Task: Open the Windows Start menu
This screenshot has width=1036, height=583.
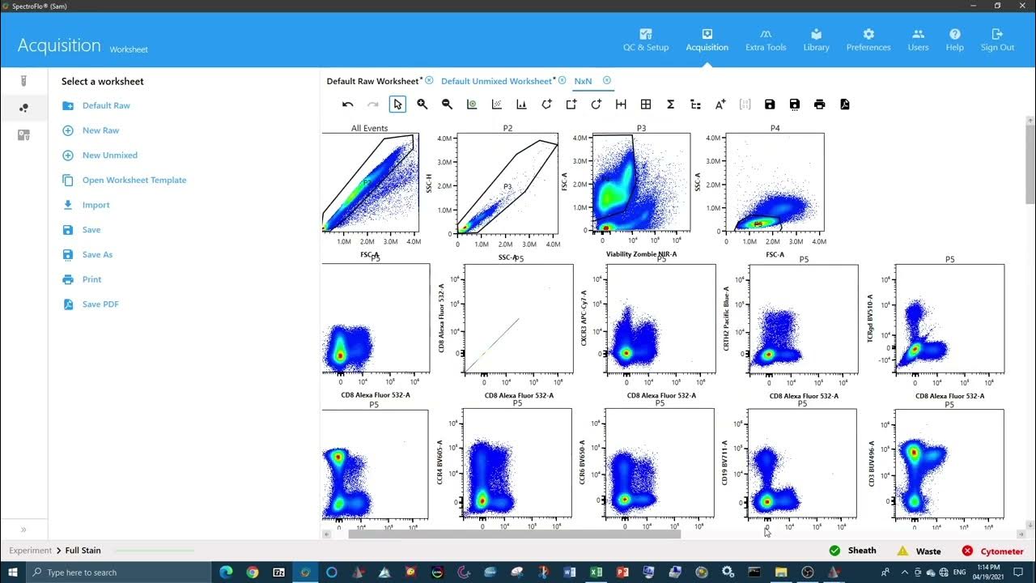Action: (x=13, y=572)
